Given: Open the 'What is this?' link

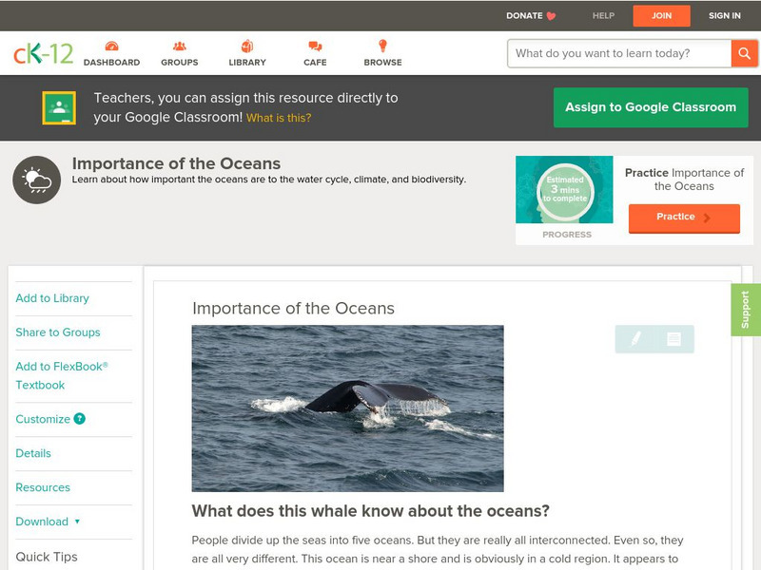Looking at the screenshot, I should pos(279,118).
